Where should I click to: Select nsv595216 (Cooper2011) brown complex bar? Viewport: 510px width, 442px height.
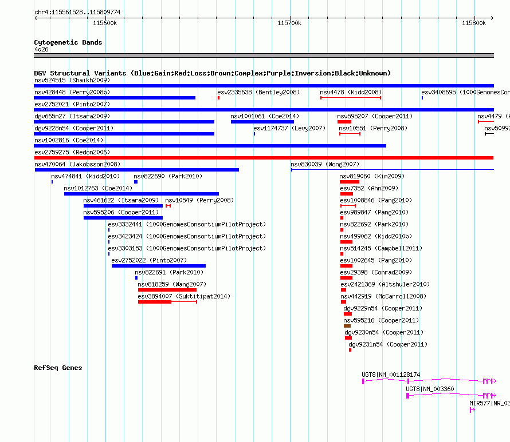347,326
